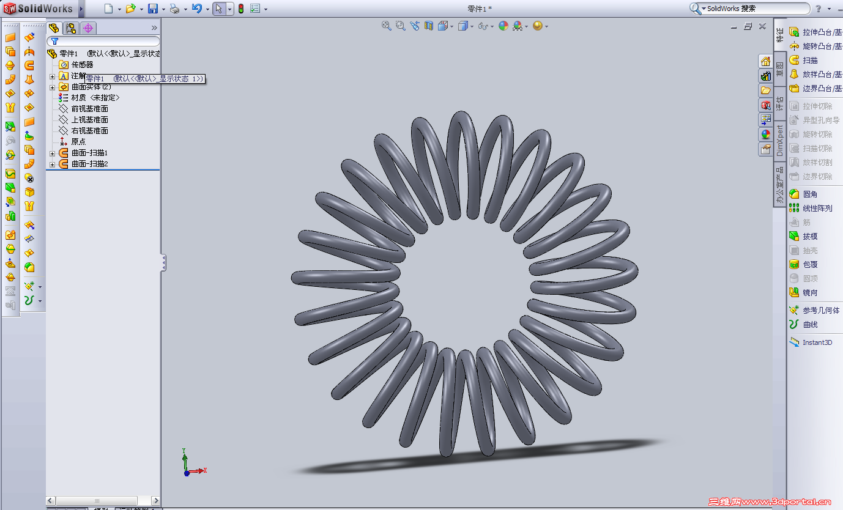This screenshot has height=510, width=843.
Task: Open the Appearances color ball task pane icon
Action: pos(765,135)
